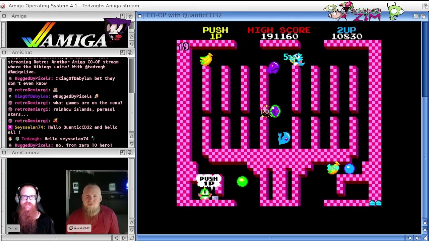This screenshot has width=429, height=241.
Task: Click the badge icon beside Seysselan74
Action: [x=10, y=127]
